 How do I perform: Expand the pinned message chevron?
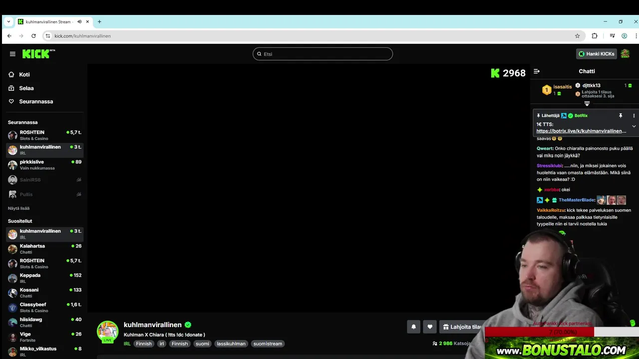coord(634,127)
